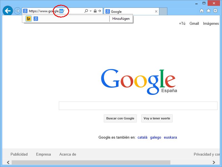Click the Go arrow in the address bar
Screen dimensions: 222x167
pos(100,11)
